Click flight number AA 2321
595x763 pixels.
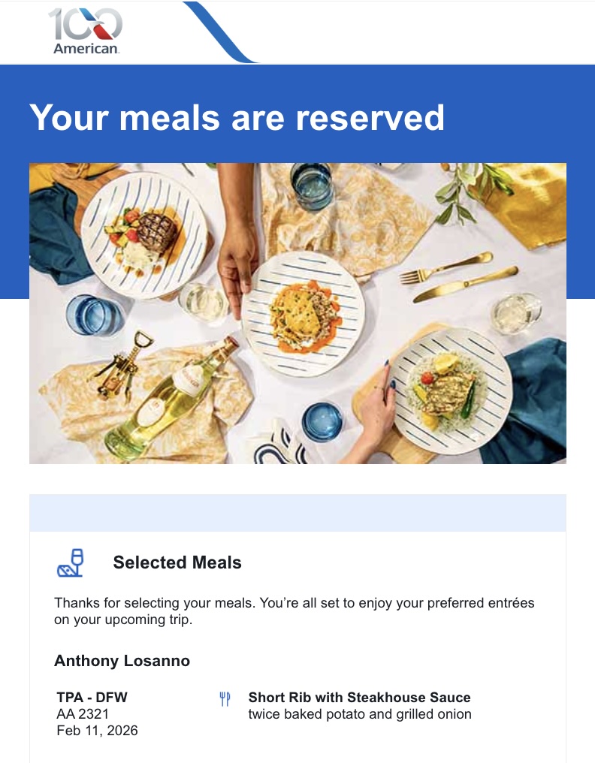click(83, 713)
